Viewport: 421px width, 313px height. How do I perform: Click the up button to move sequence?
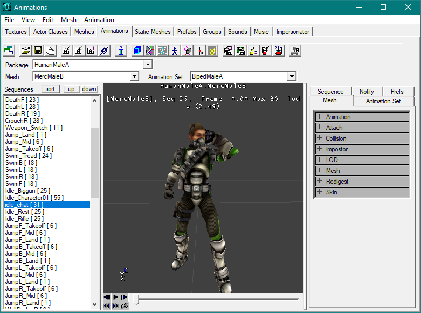(71, 89)
